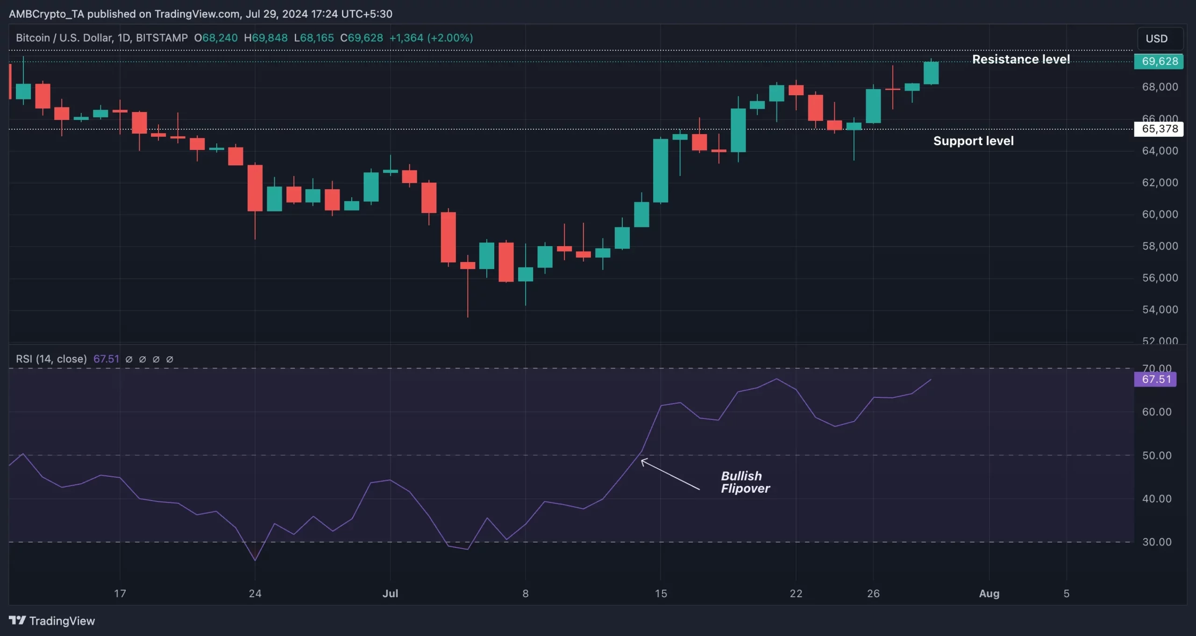This screenshot has height=636, width=1196.
Task: Click the latest green candle near resistance
Action: pyautogui.click(x=931, y=73)
